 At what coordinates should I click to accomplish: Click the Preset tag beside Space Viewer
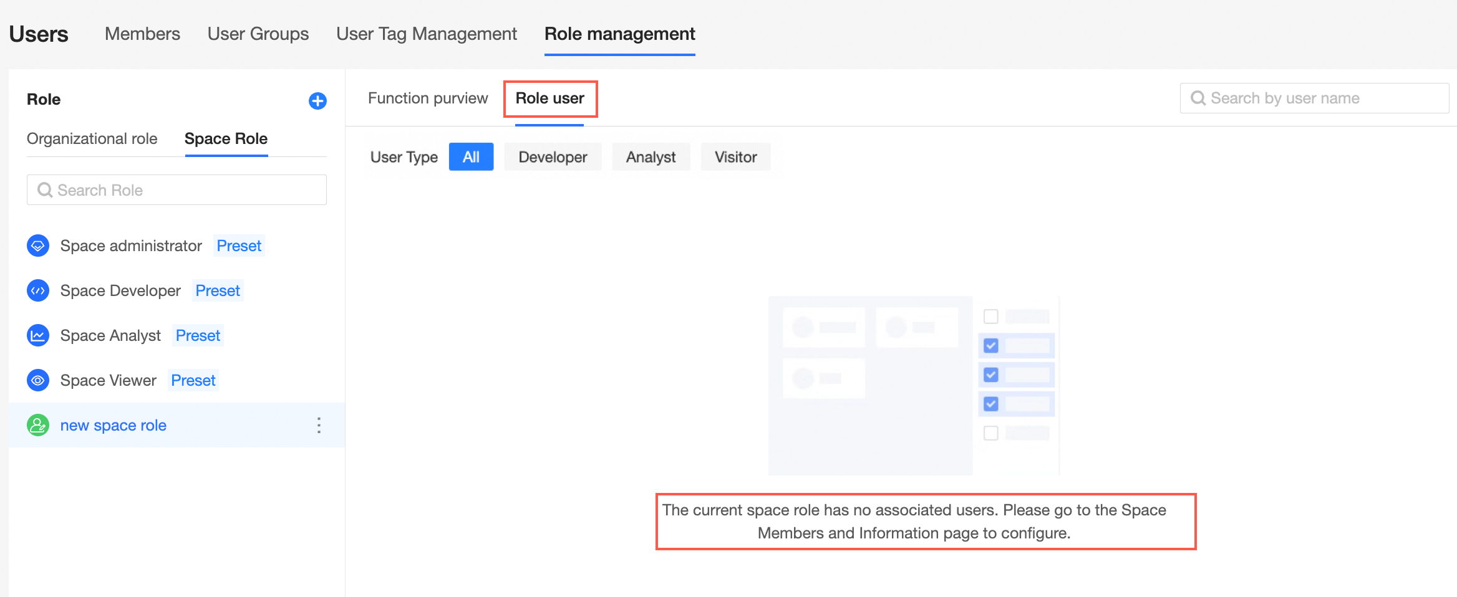pos(193,380)
